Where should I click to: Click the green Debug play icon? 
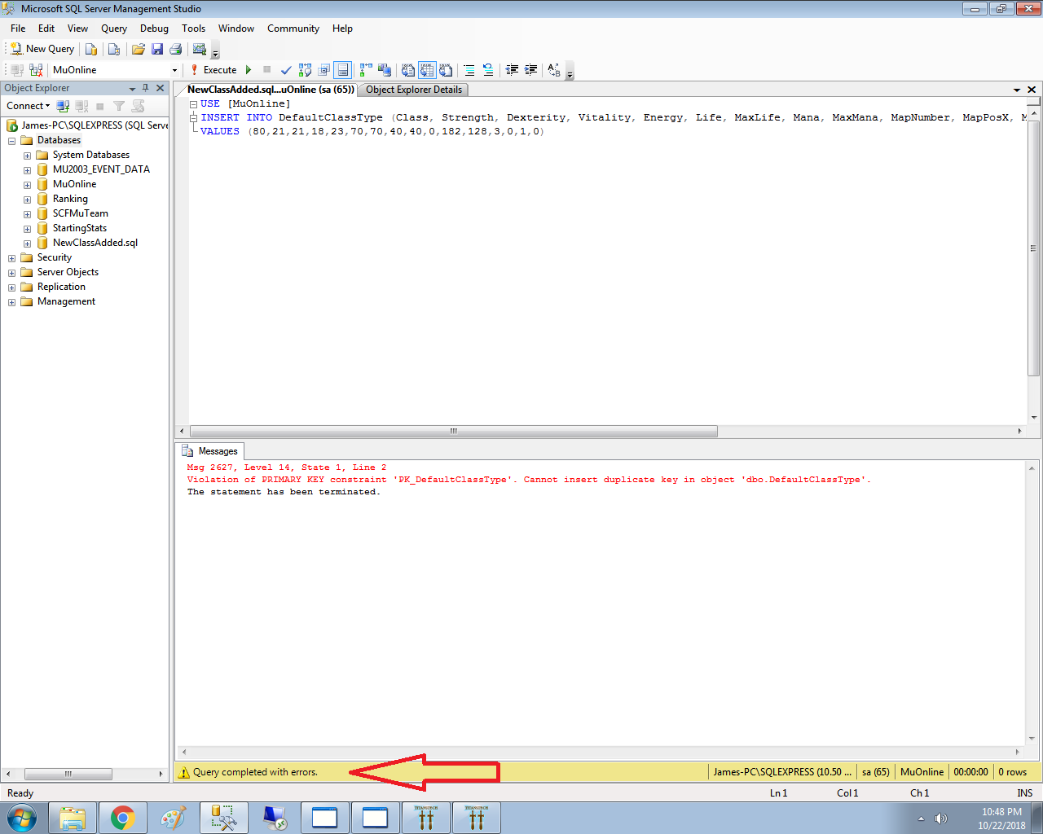[249, 70]
